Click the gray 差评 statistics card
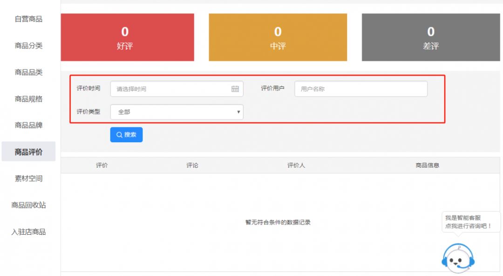The height and width of the screenshot is (276, 503). tap(430, 37)
